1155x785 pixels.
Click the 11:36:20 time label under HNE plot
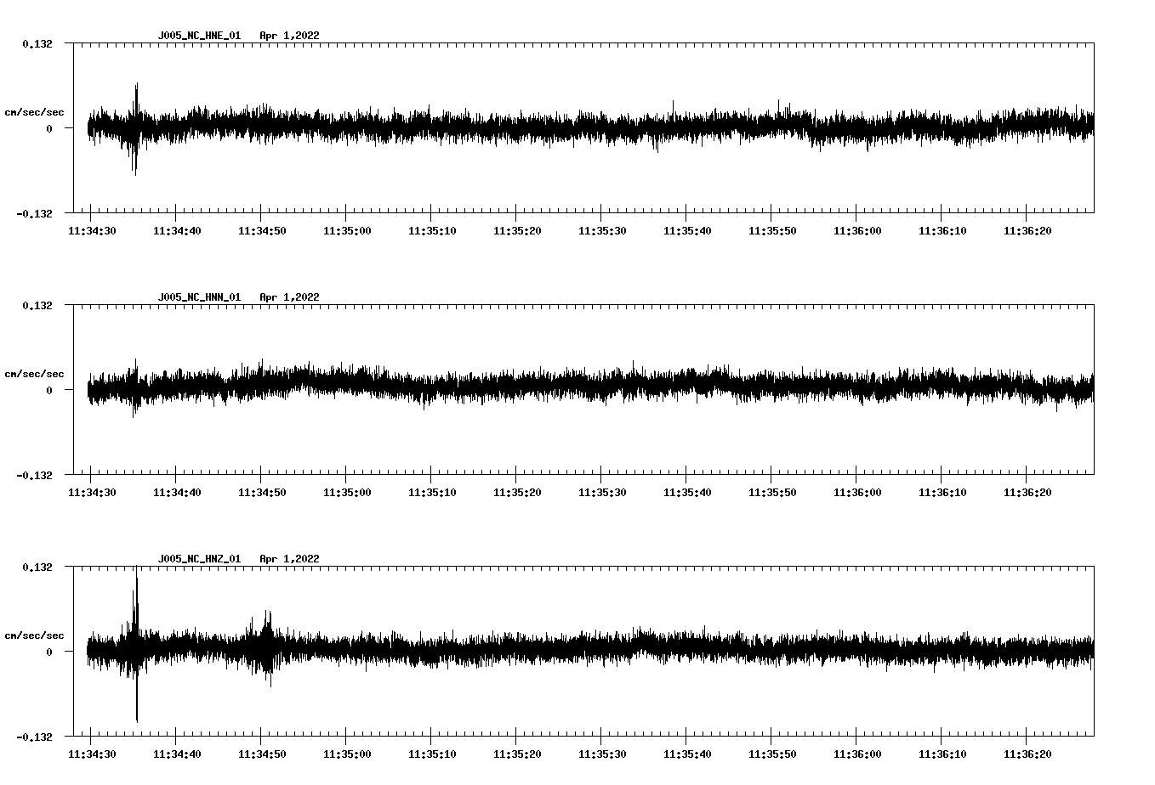(1027, 231)
